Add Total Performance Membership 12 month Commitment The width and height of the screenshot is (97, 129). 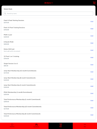point(92,108)
